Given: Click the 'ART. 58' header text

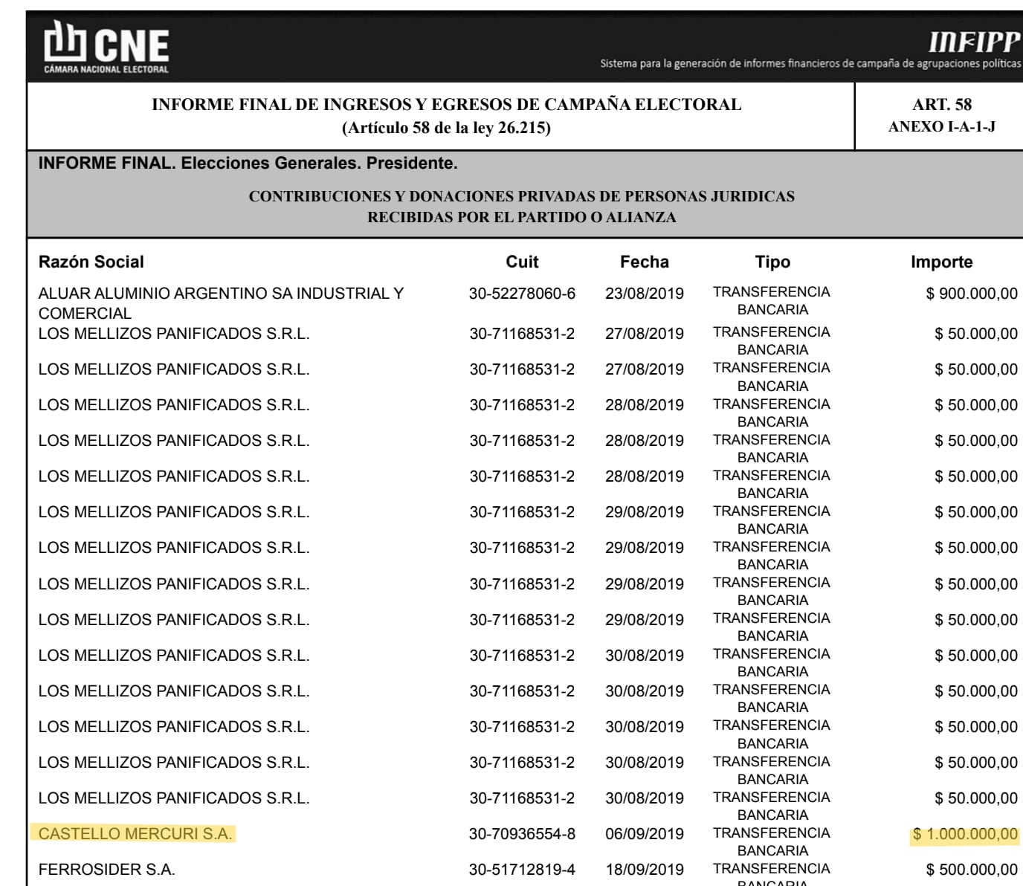Looking at the screenshot, I should tap(942, 105).
